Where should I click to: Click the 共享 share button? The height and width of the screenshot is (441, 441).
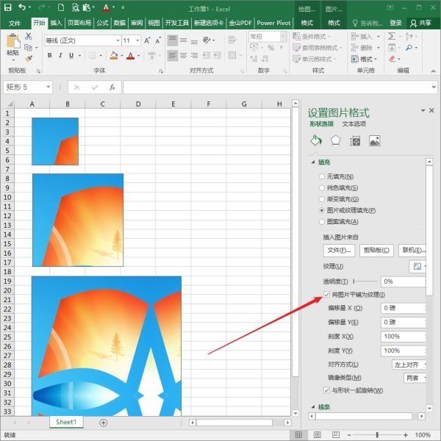[x=421, y=23]
